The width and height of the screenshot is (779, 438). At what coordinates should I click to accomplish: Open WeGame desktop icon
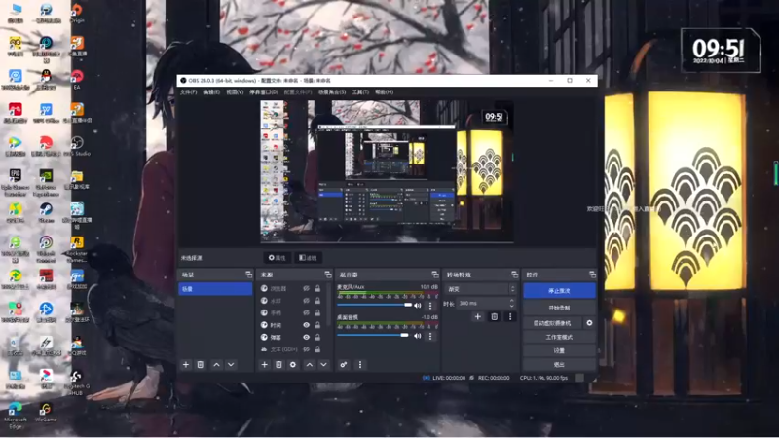pyautogui.click(x=46, y=412)
